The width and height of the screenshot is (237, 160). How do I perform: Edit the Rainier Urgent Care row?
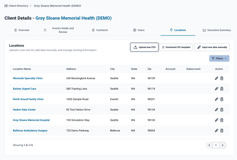217,89
